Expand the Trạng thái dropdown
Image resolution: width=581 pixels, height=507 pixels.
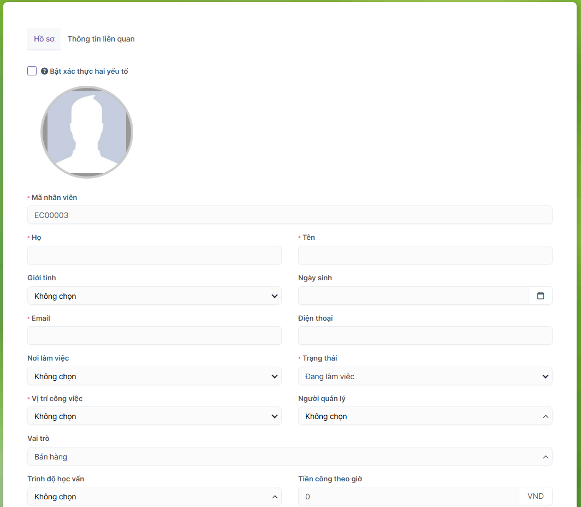click(x=425, y=376)
